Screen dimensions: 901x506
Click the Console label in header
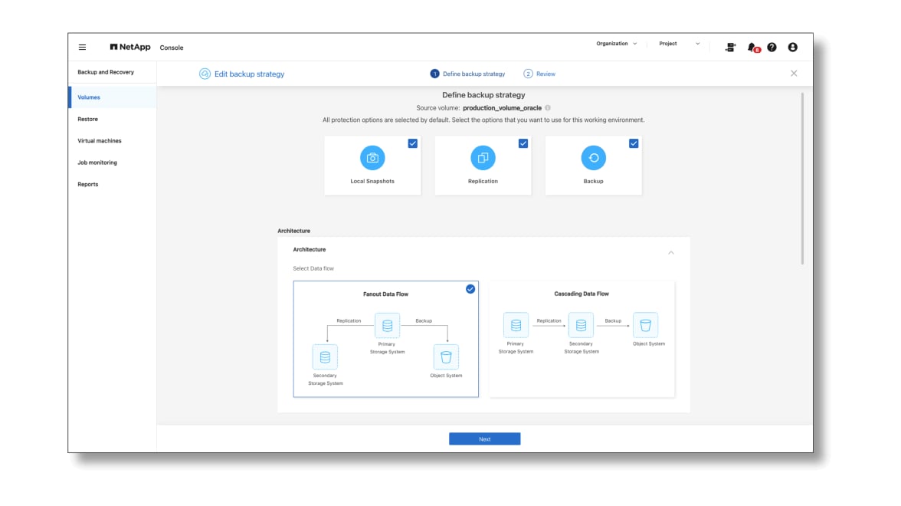click(x=172, y=48)
